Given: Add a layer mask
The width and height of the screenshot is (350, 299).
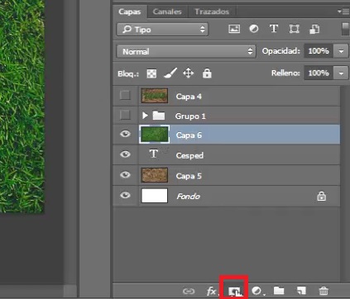Looking at the screenshot, I should click(235, 292).
